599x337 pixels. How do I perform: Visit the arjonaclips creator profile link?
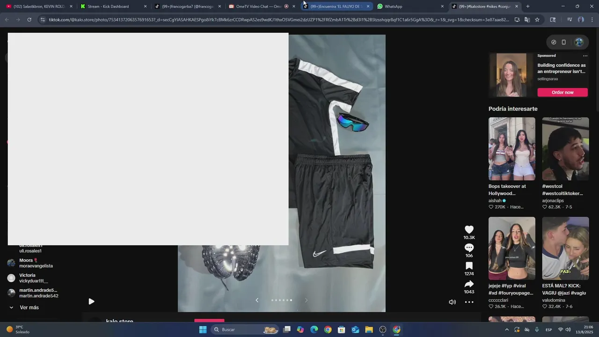point(553,200)
